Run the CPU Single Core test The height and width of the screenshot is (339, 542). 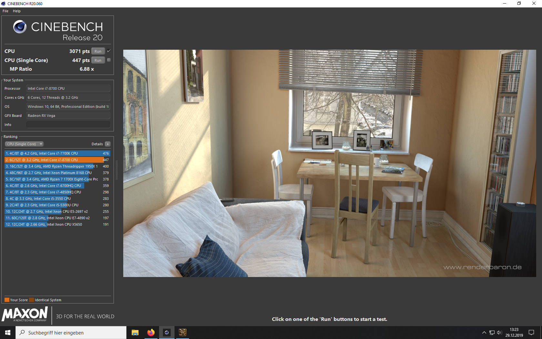(98, 60)
